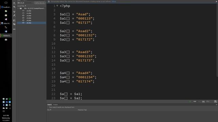The image size is (218, 122).
Task: Open the PHP language dropdown in status bar
Action: tap(196, 102)
